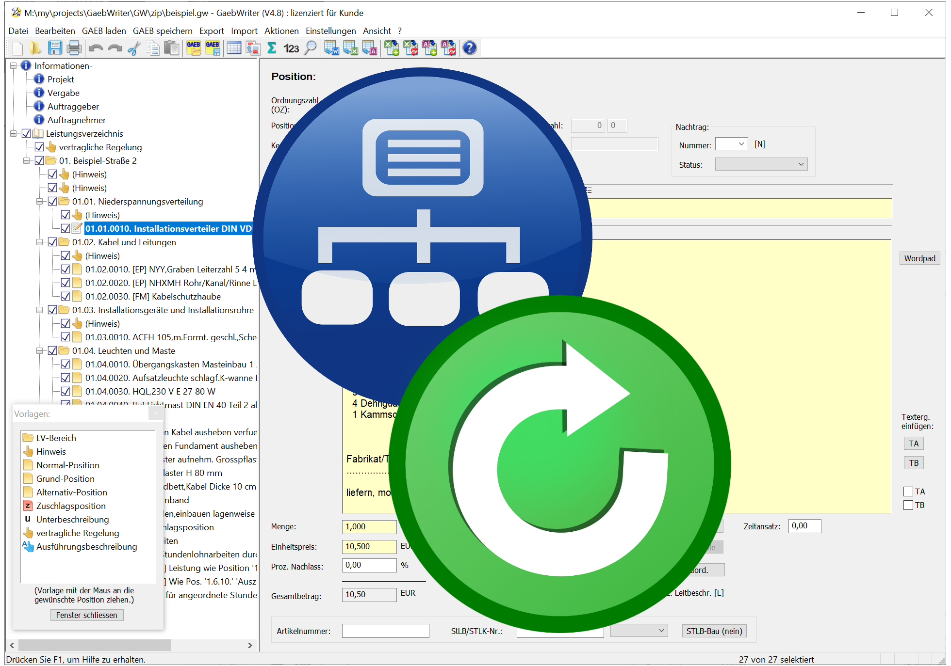Viewport: 951px width, 666px height.
Task: Collapse the 01. Beispiel-Straße 2 node
Action: click(27, 160)
